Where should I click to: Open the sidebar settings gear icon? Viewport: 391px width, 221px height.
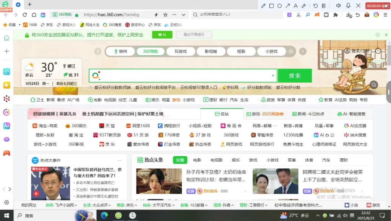tap(7, 203)
